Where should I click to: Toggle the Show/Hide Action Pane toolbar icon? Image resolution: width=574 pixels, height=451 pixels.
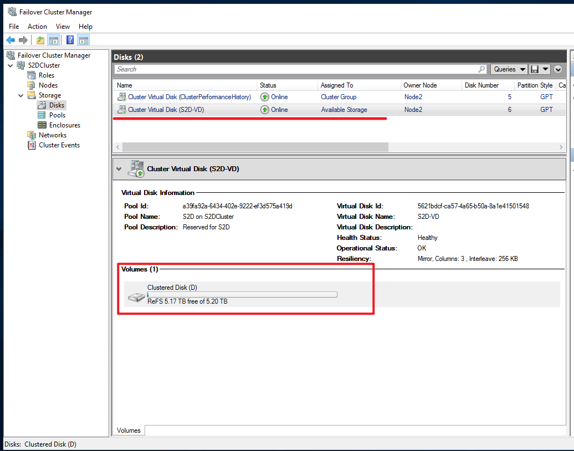click(84, 40)
